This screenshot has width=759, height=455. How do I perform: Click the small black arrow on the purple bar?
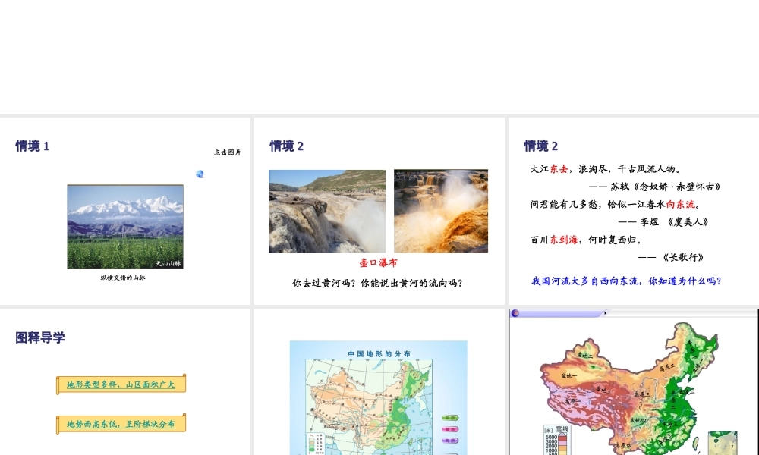point(606,313)
